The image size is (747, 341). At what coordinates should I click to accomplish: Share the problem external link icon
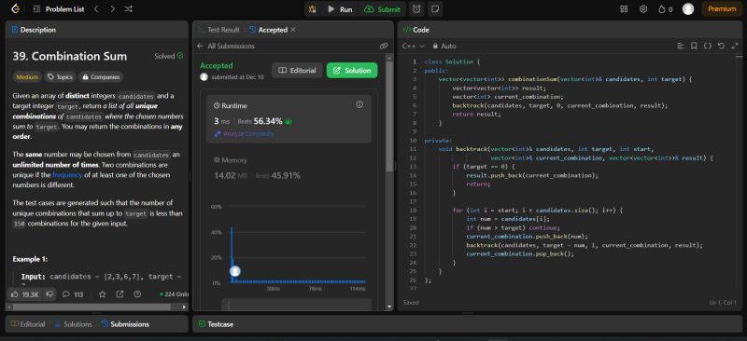(120, 294)
